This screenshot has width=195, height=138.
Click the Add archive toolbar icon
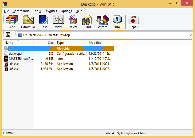click(12, 22)
